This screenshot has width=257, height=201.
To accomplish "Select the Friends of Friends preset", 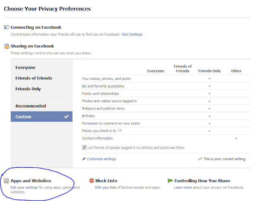I will point(34,78).
